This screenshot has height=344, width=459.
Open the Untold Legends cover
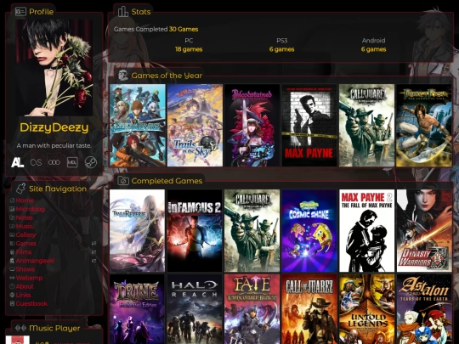coord(366,309)
